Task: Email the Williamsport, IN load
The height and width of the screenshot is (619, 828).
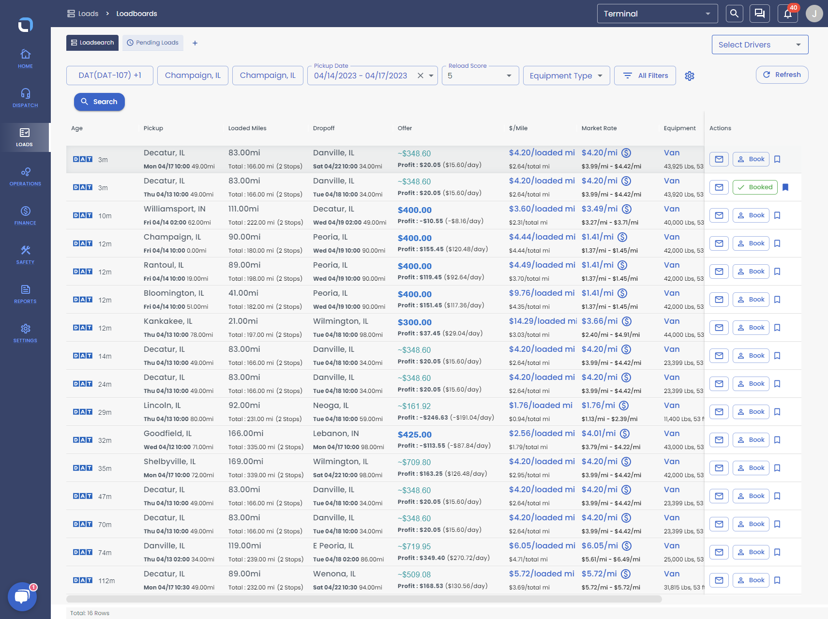Action: (x=719, y=215)
